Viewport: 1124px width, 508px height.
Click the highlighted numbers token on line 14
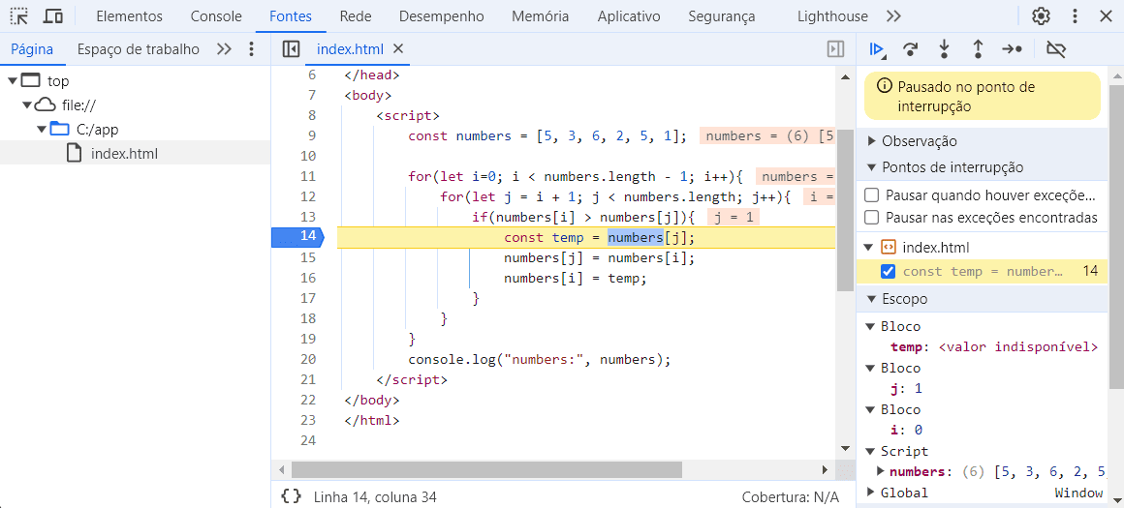click(635, 237)
